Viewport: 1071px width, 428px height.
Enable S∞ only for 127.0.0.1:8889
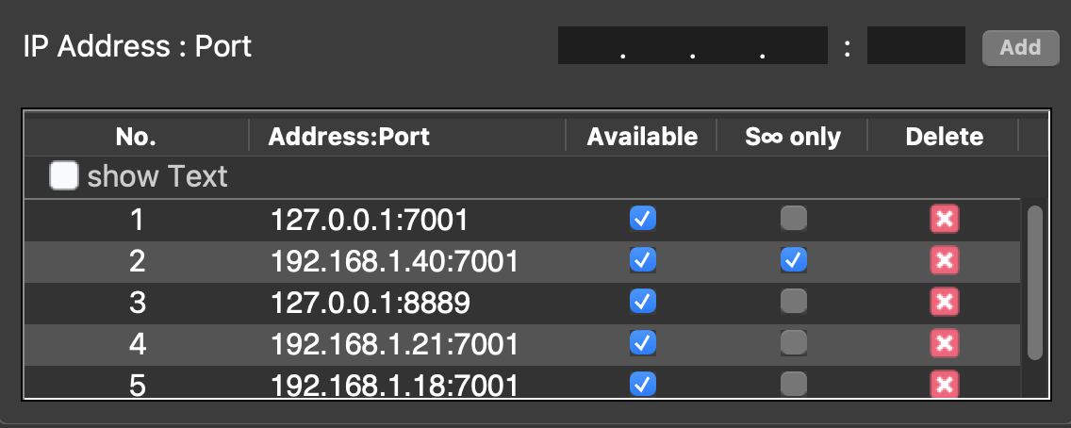793,301
